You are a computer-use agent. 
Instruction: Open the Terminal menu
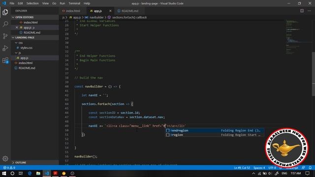pos(74,3)
